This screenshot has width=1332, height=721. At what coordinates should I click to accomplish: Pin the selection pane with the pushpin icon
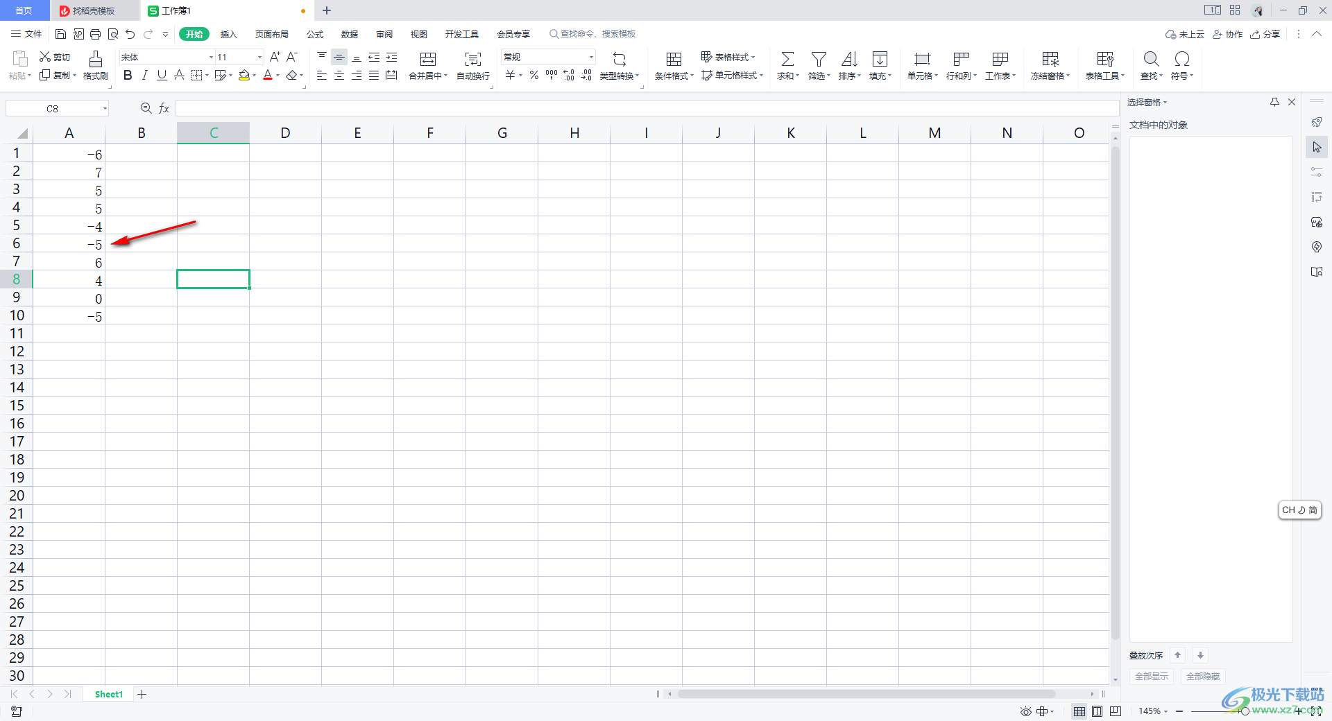[x=1274, y=102]
